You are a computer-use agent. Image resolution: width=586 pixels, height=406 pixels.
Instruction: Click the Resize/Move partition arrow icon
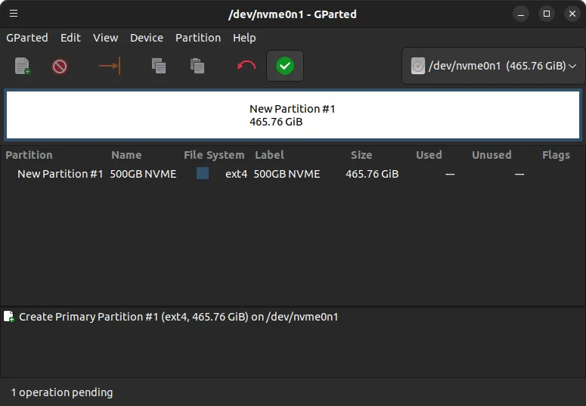point(110,66)
